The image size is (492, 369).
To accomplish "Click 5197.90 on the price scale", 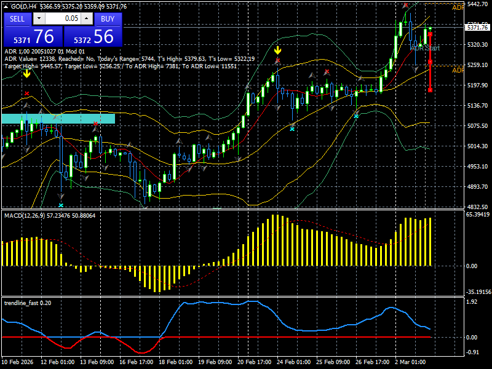I will 477,85.
